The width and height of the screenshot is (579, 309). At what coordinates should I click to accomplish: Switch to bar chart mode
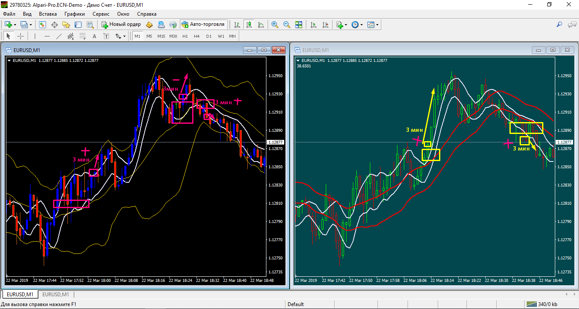pyautogui.click(x=237, y=25)
